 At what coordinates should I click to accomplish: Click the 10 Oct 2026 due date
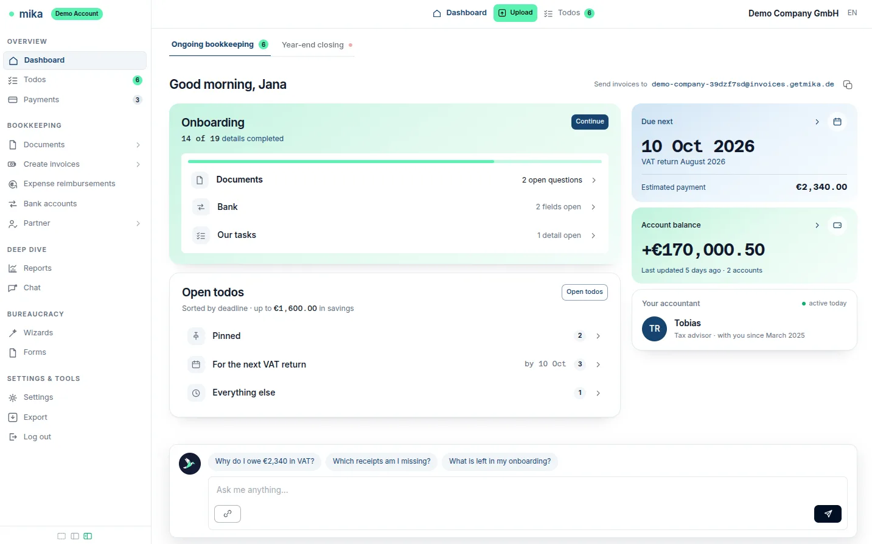[x=698, y=146]
